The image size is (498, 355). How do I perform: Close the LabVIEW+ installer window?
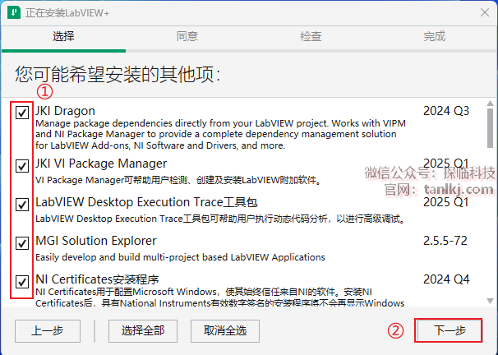(485, 12)
